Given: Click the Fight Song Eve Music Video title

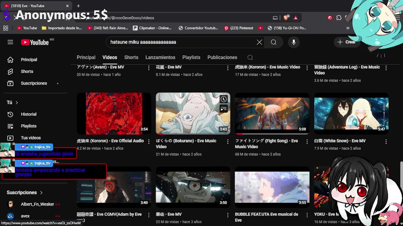Looking at the screenshot, I should (266, 144).
